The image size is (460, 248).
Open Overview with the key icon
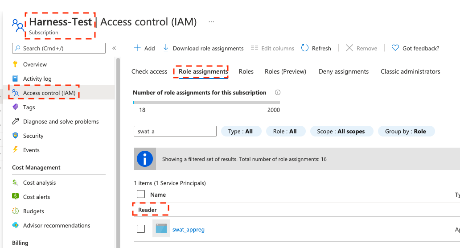click(16, 64)
